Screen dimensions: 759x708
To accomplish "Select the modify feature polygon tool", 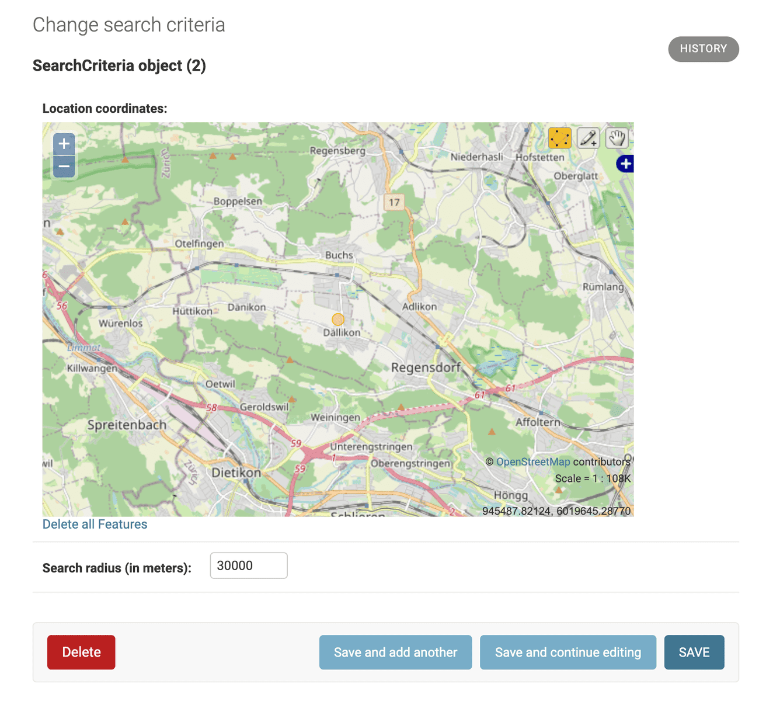I will click(x=559, y=138).
